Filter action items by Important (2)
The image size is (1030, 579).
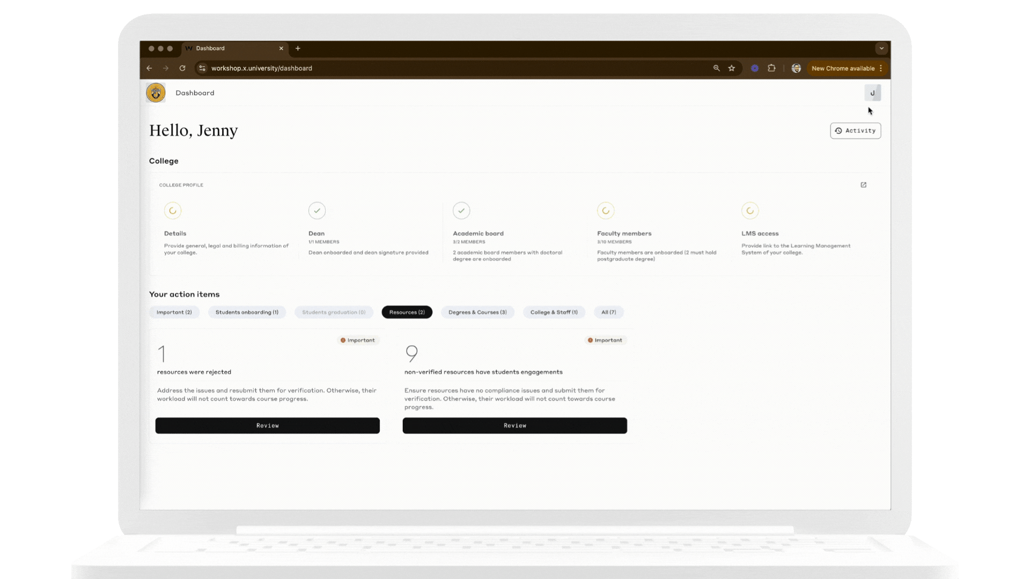[x=174, y=312]
